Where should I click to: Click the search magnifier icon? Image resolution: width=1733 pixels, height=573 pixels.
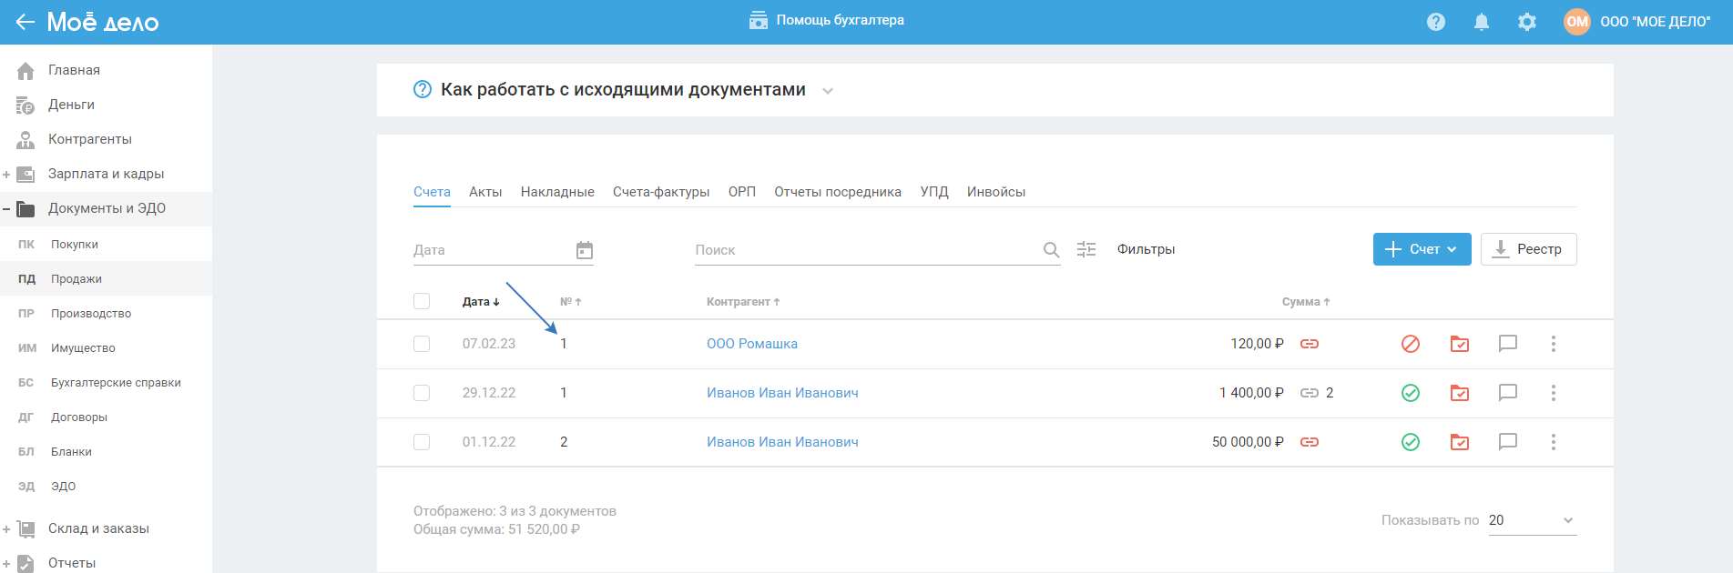click(x=1051, y=250)
